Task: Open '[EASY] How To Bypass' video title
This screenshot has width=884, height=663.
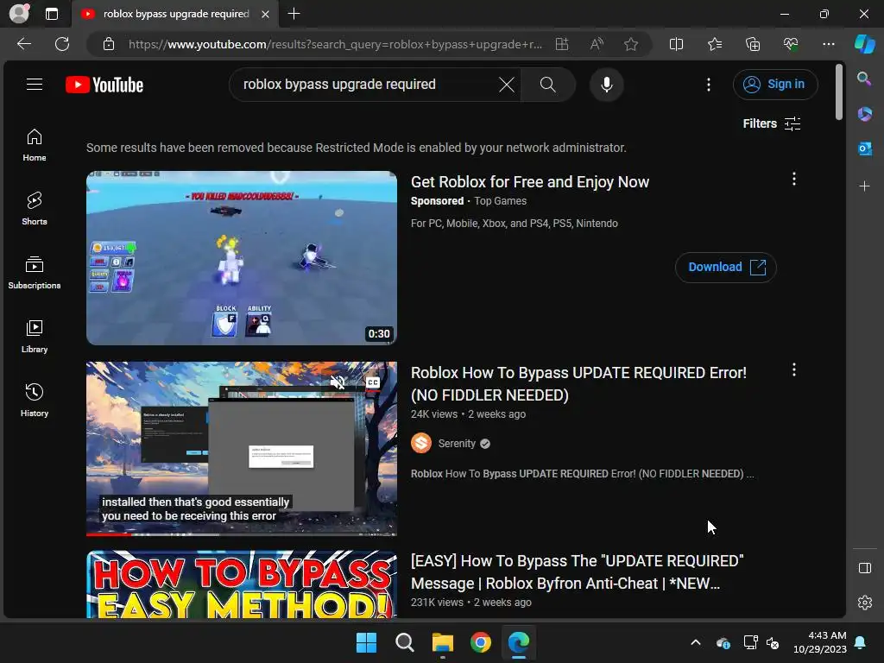Action: 578,572
